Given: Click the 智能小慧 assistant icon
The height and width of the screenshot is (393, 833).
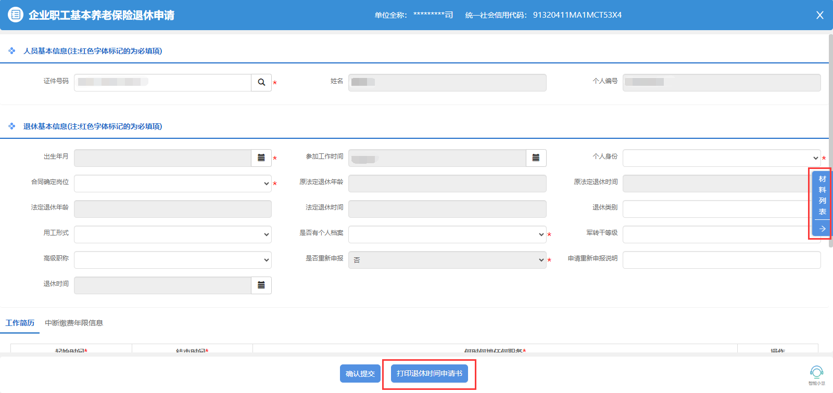Looking at the screenshot, I should tap(816, 373).
